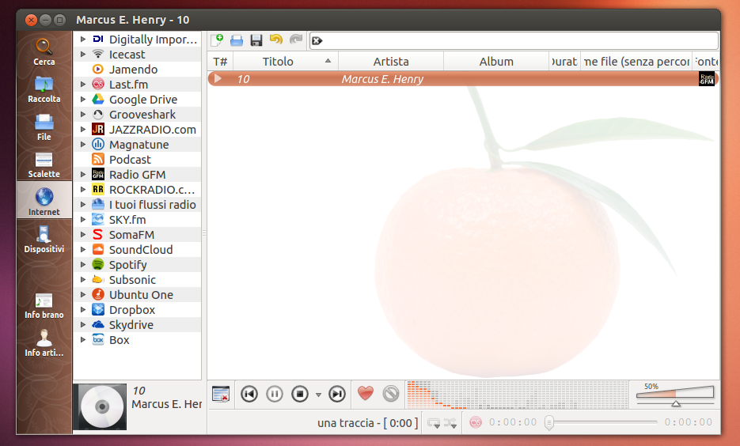Click the Jamendo service icon
The height and width of the screenshot is (446, 740).
coord(97,70)
